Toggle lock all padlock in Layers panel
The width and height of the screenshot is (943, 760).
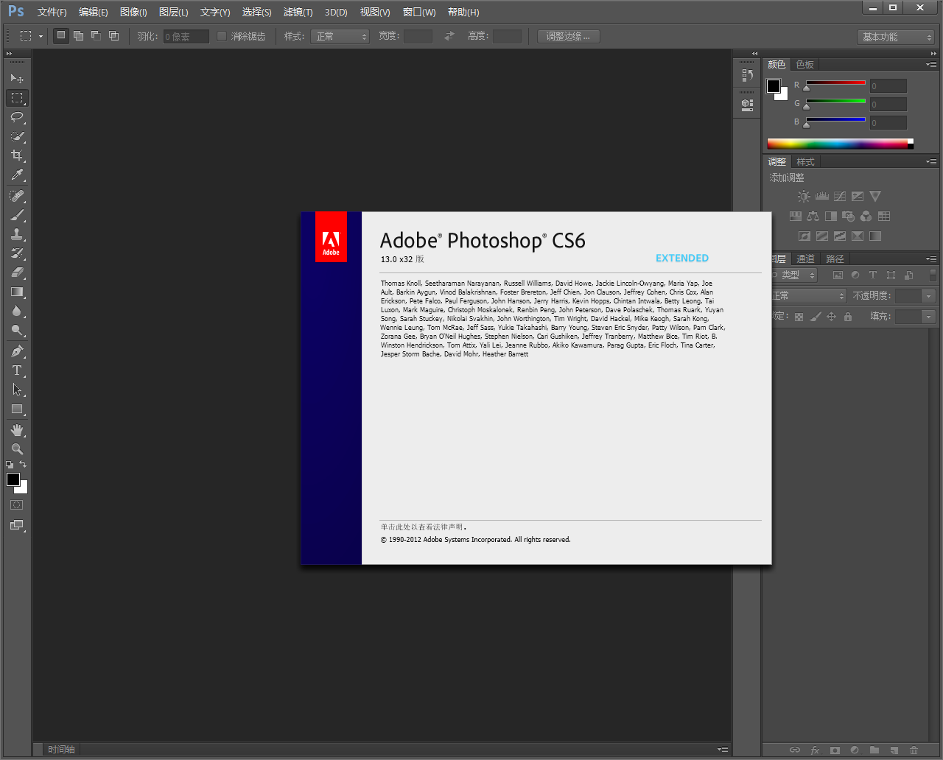848,317
